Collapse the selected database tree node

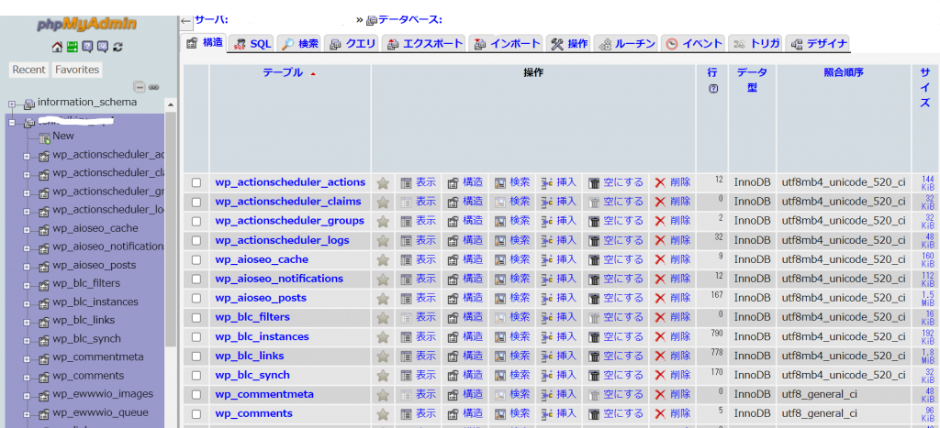click(x=11, y=123)
